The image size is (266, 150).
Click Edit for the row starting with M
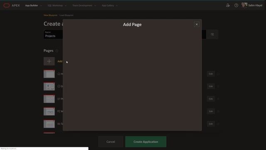click(x=211, y=111)
